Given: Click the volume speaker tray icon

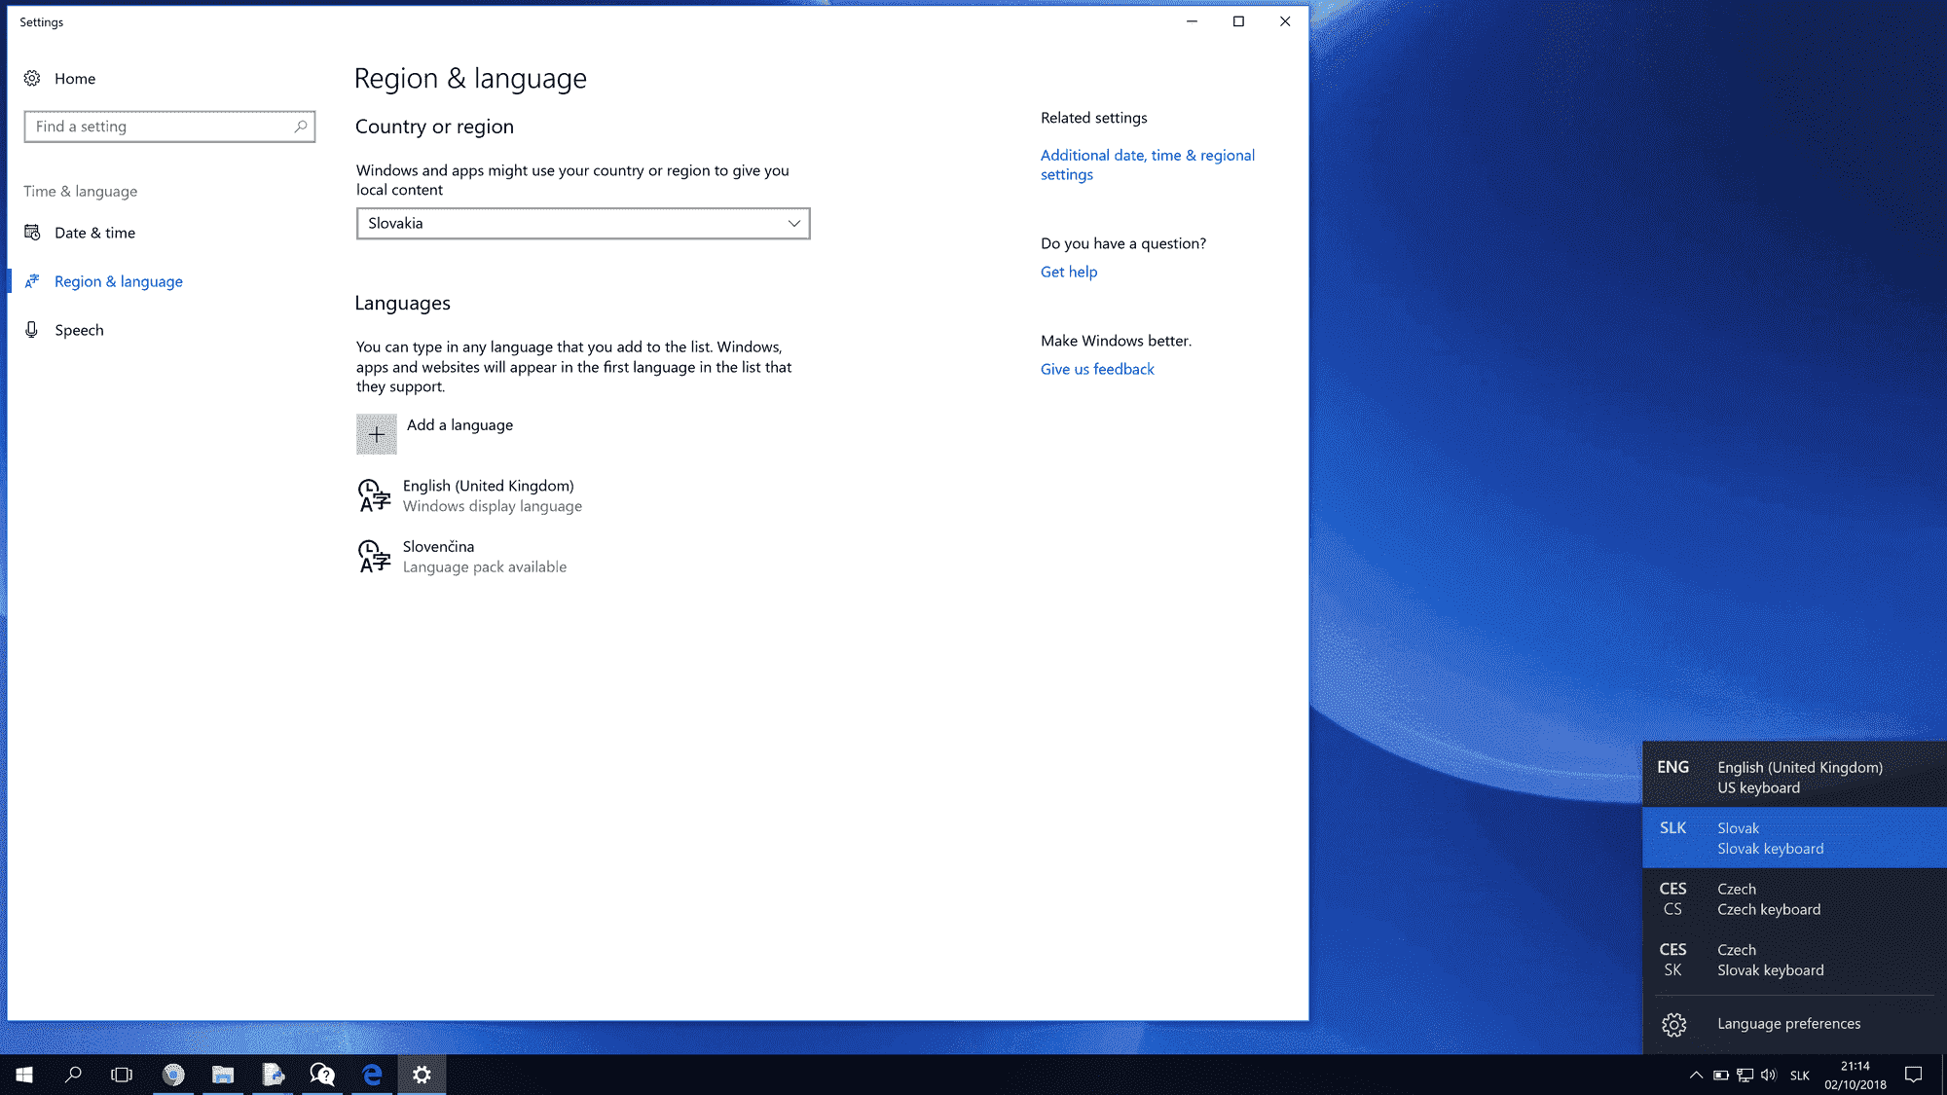Looking at the screenshot, I should tap(1769, 1076).
